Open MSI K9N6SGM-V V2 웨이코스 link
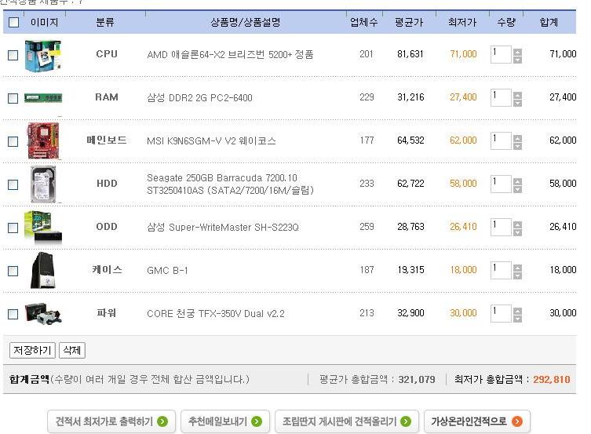 211,141
